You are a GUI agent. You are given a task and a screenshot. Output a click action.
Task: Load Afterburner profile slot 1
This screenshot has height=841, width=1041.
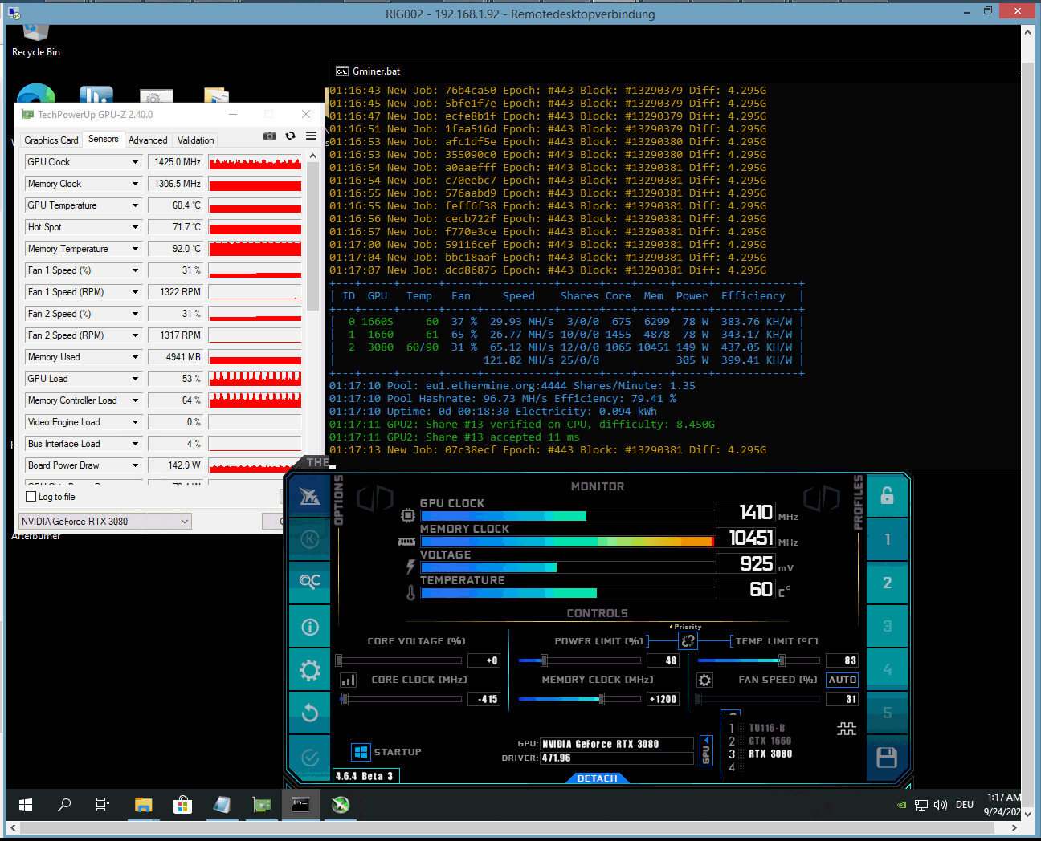point(887,539)
